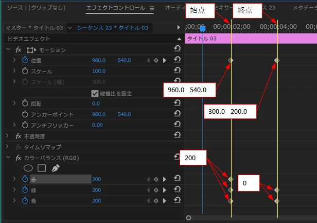Screen dimensions: 317x223
Task: Select シーケンス 23 * タイトル 03 link
Action: click(x=112, y=28)
